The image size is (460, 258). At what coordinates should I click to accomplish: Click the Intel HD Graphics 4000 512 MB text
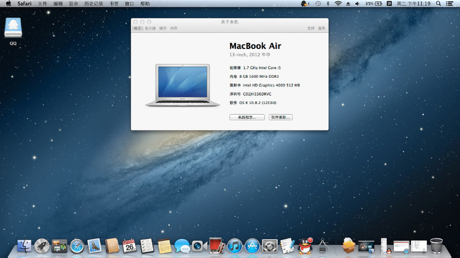[271, 85]
